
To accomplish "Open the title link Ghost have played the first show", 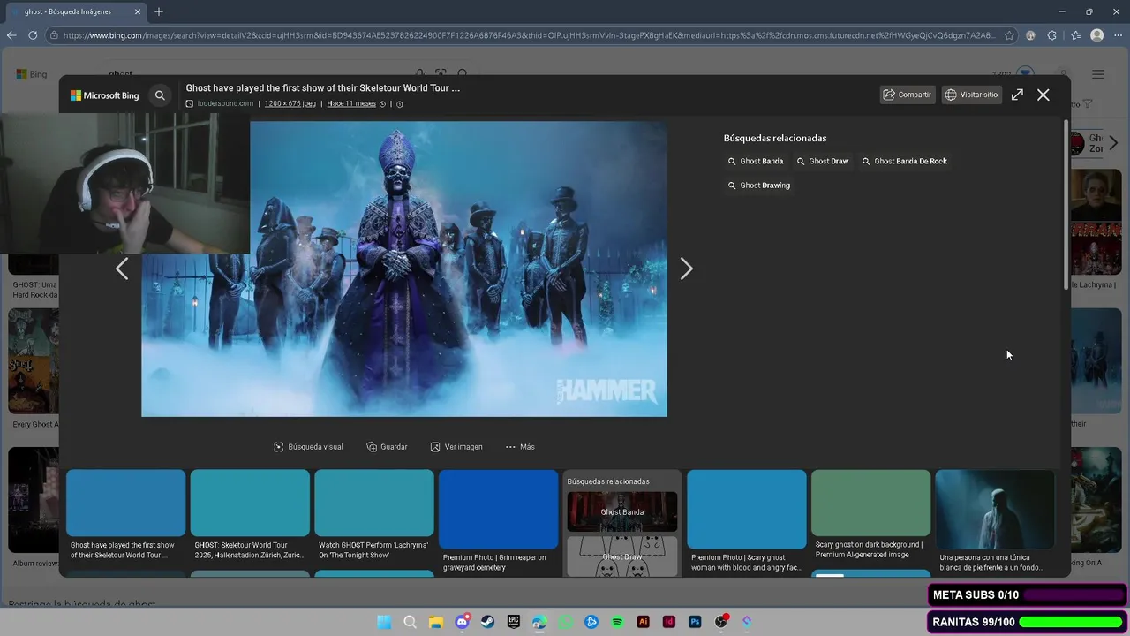I will pyautogui.click(x=322, y=88).
